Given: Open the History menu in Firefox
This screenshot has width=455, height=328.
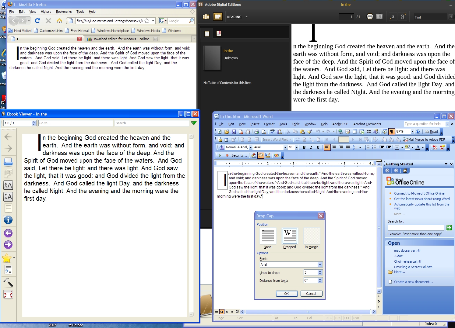Looking at the screenshot, I should pyautogui.click(x=46, y=12).
